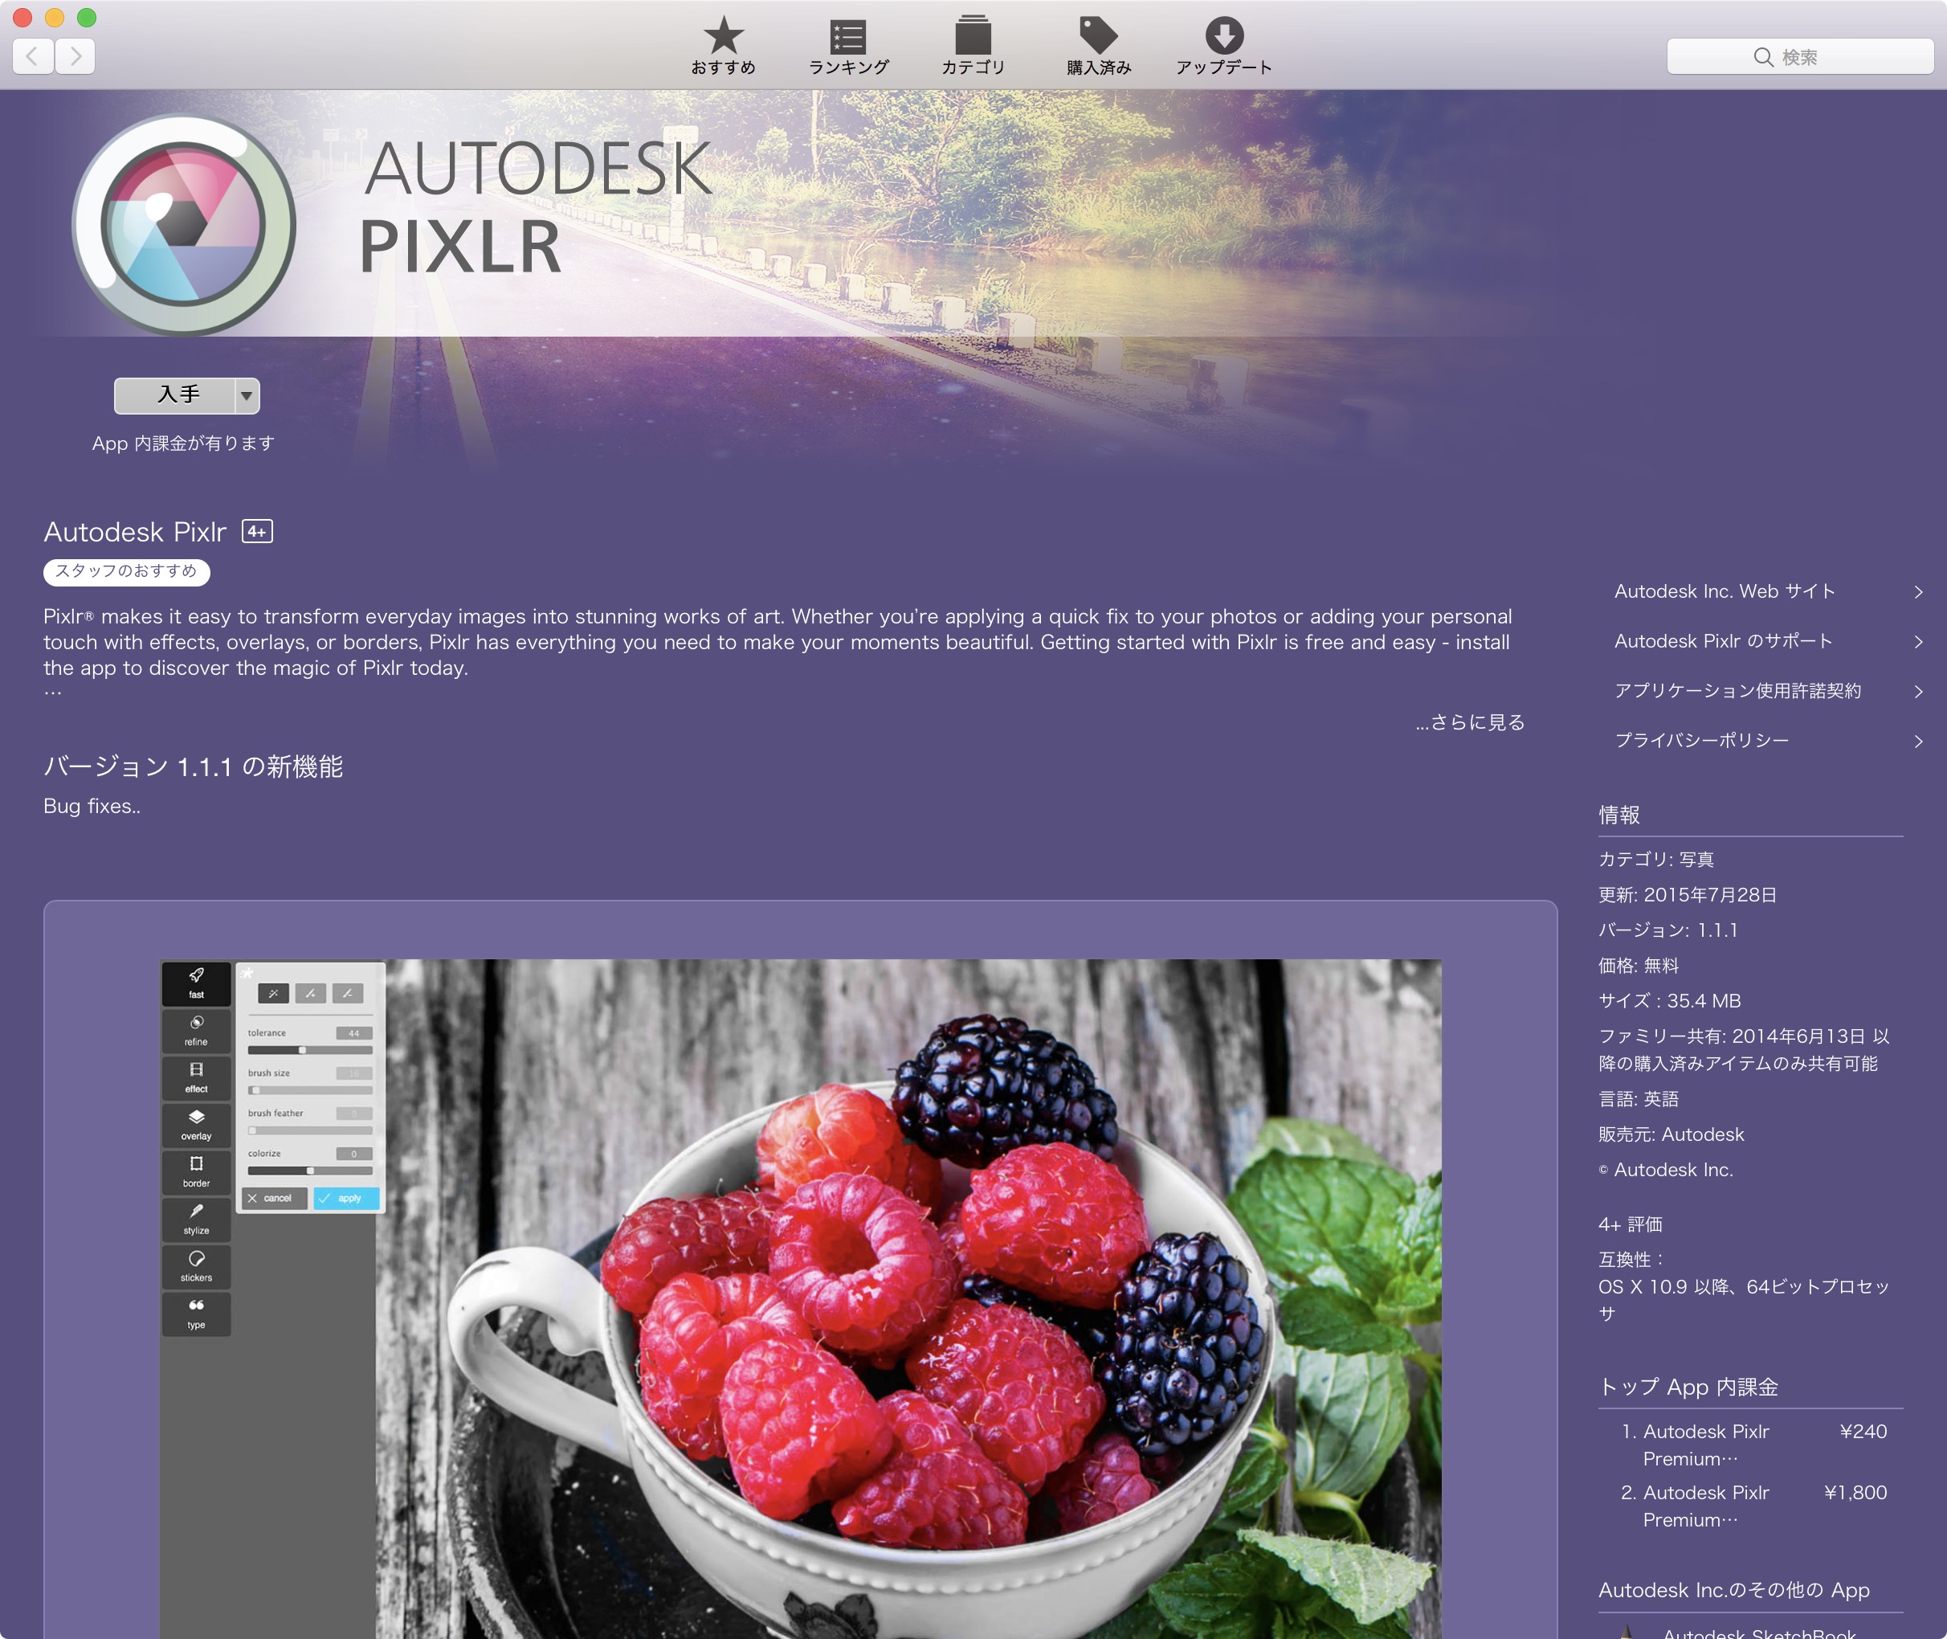Click the second brush mode icon in panel
The image size is (1947, 1639).
click(x=310, y=993)
